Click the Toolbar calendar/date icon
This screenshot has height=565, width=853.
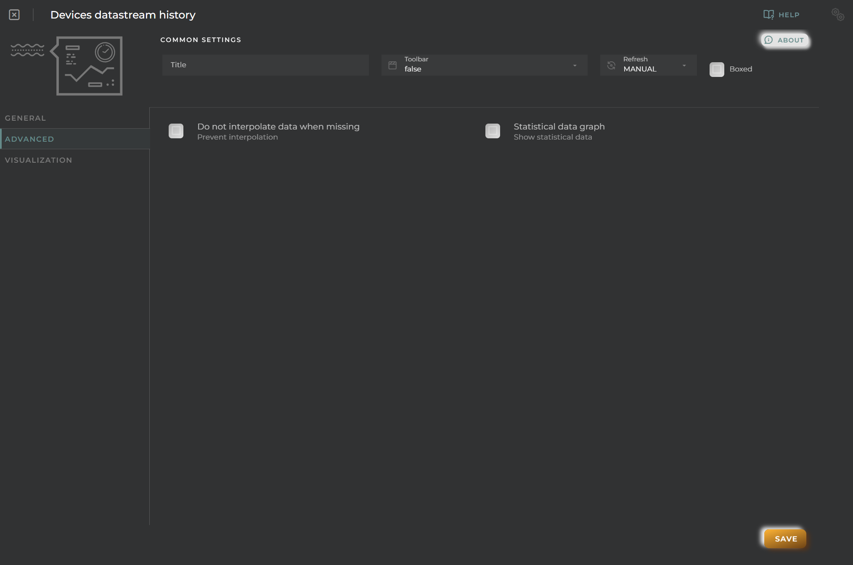tap(392, 64)
